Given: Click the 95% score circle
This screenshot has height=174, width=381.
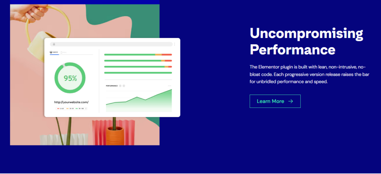Looking at the screenshot, I should point(70,78).
